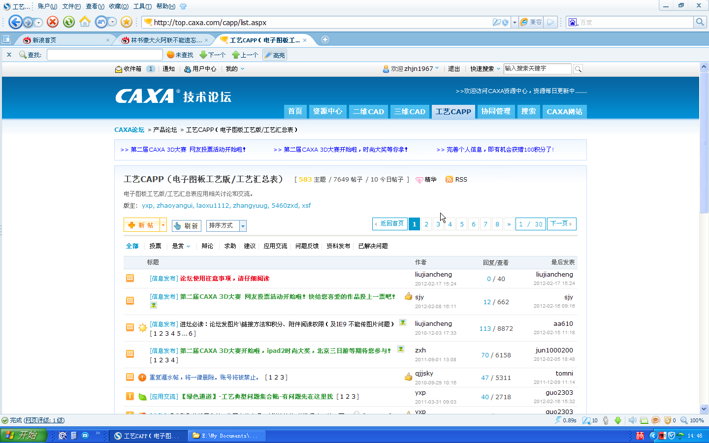
Task: Go to the browser home page icon
Action: pyautogui.click(x=85, y=22)
